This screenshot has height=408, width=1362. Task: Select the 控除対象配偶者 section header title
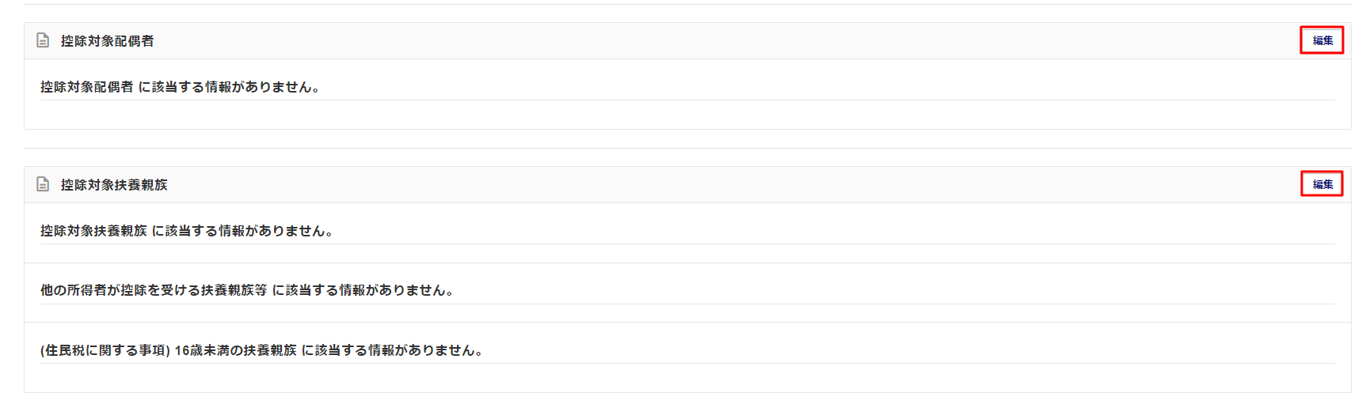[x=108, y=41]
